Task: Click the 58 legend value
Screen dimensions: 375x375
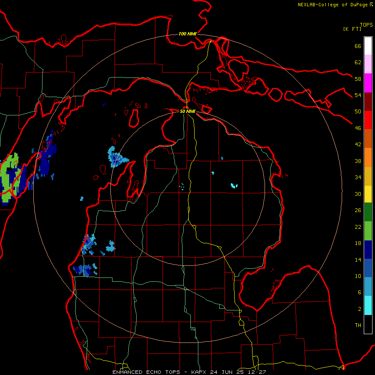Action: (358, 79)
